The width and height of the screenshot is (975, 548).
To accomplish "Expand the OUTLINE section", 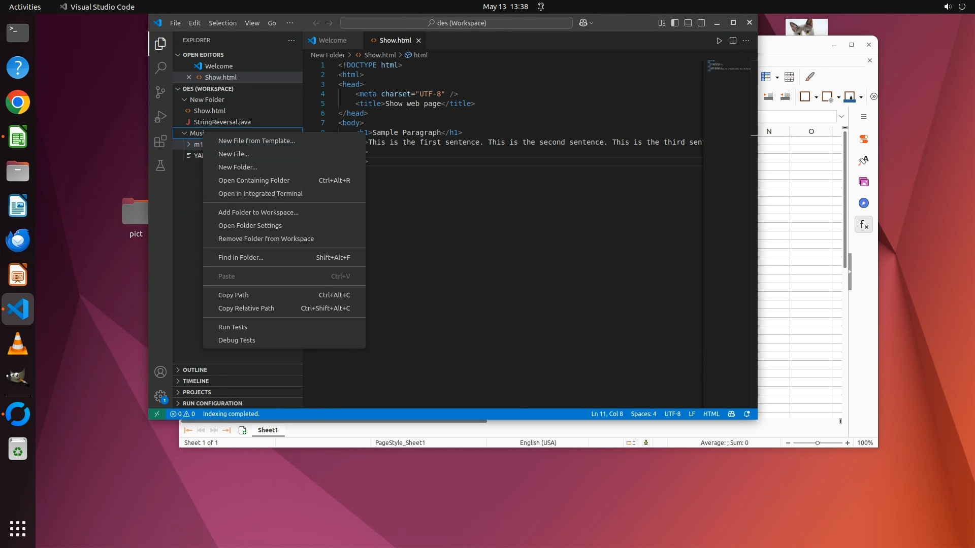I will pos(195,370).
